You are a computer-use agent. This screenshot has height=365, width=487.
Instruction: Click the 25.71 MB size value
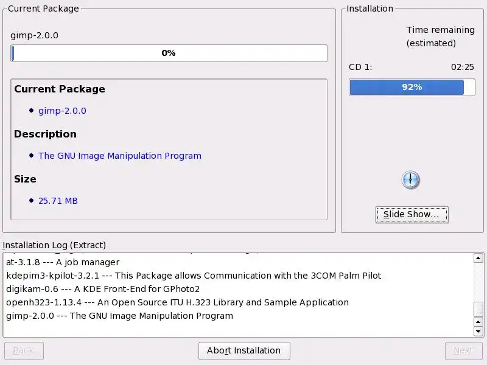point(58,201)
